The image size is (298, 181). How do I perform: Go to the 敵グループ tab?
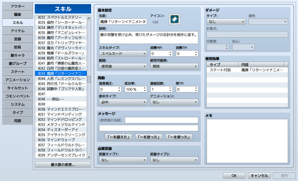[x=18, y=64]
